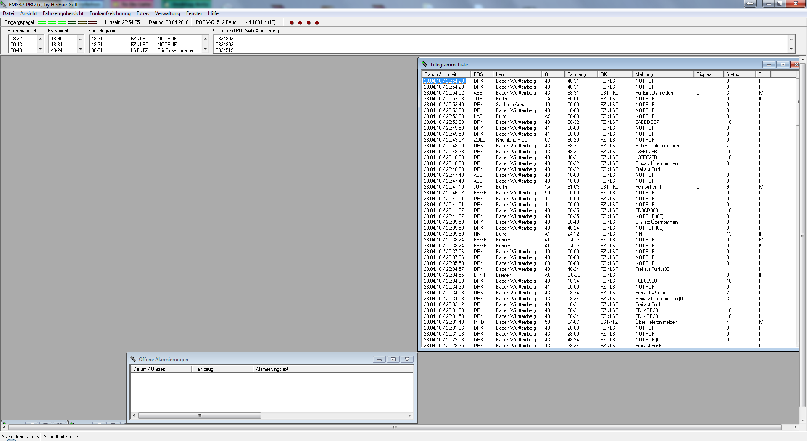Open the Fenster menu

click(194, 13)
